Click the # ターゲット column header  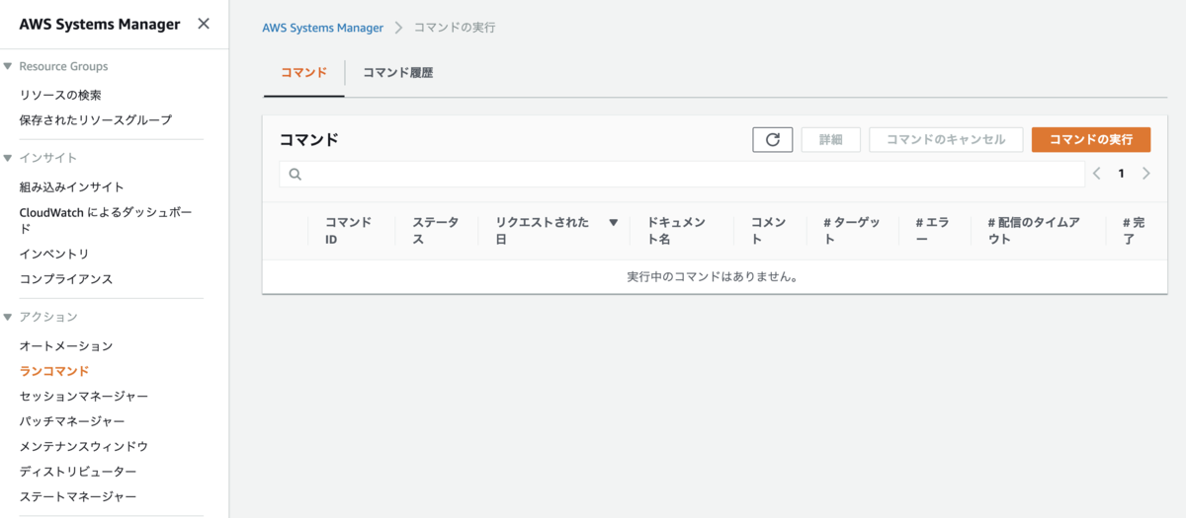pos(852,231)
